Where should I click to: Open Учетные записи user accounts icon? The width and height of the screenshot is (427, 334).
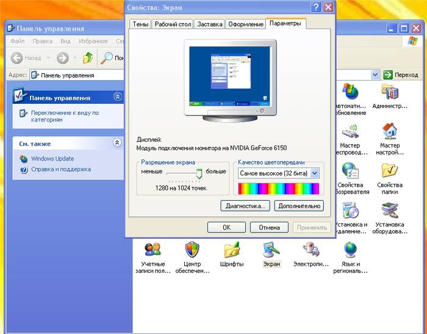click(x=152, y=250)
